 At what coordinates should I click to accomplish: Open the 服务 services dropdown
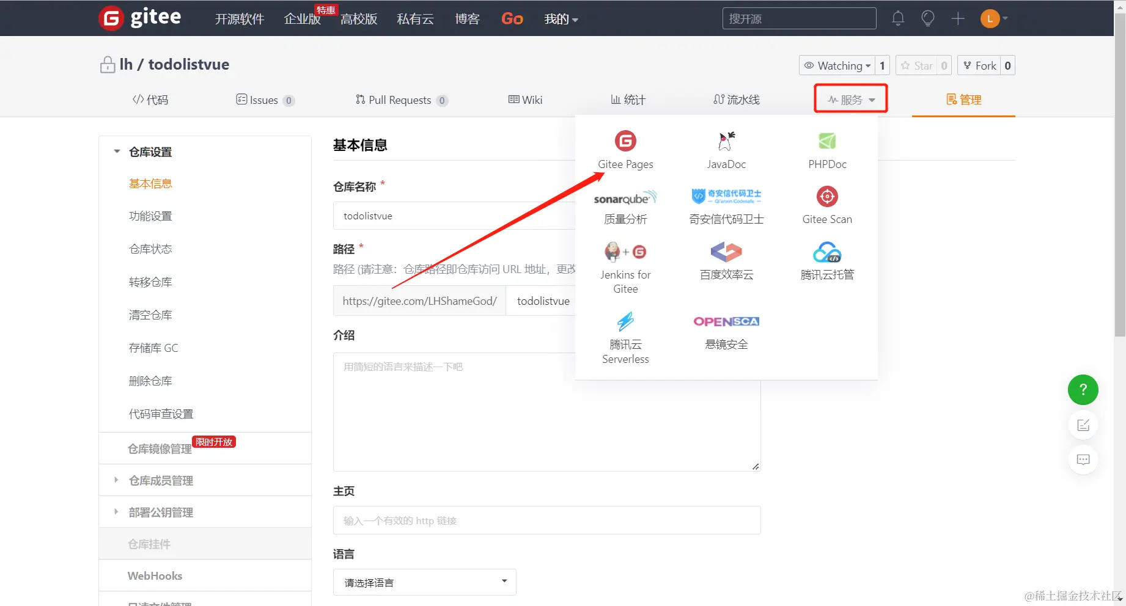pyautogui.click(x=851, y=100)
